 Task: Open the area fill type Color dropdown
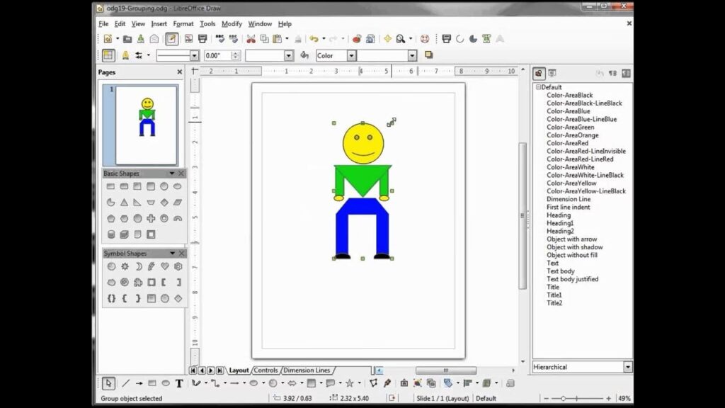[351, 55]
